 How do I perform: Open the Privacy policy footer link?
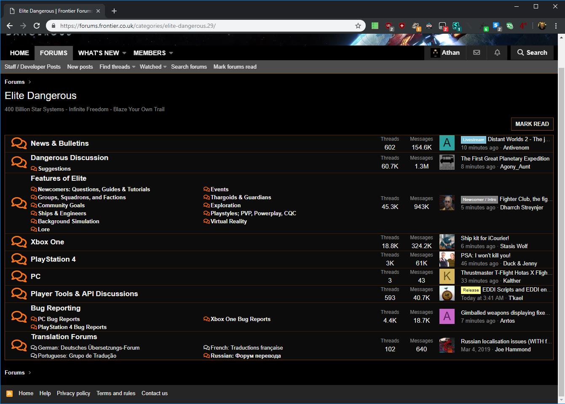[x=73, y=393]
